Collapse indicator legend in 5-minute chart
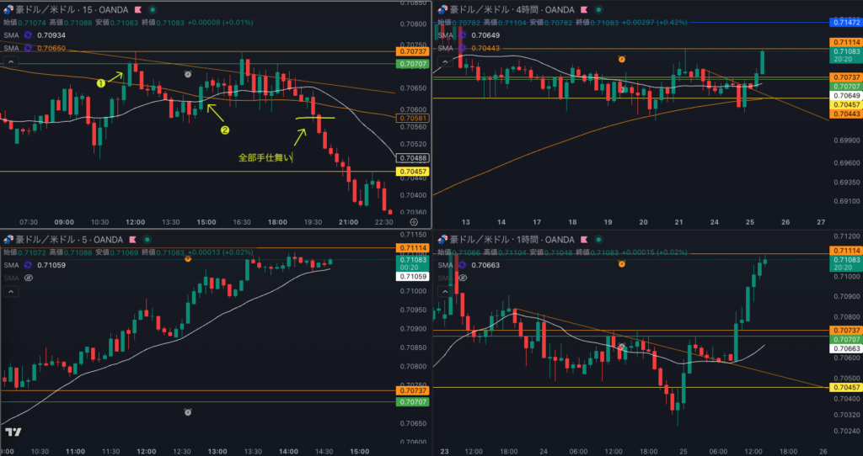Viewport: 863px width, 456px height. click(11, 292)
